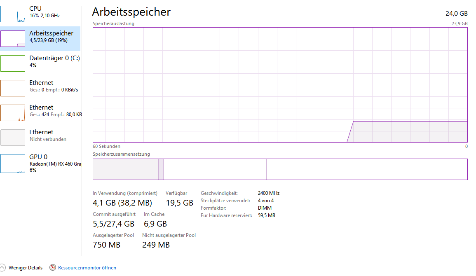Click the Arbeitsspeicher mini graph thumbnail
Screen dimensions: 476x276
coord(13,39)
